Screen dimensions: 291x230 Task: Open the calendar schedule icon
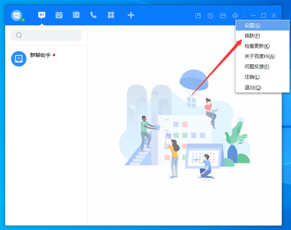pyautogui.click(x=59, y=15)
